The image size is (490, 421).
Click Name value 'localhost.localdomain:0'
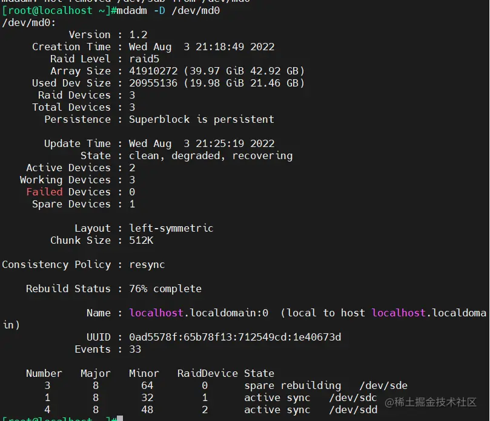point(199,313)
